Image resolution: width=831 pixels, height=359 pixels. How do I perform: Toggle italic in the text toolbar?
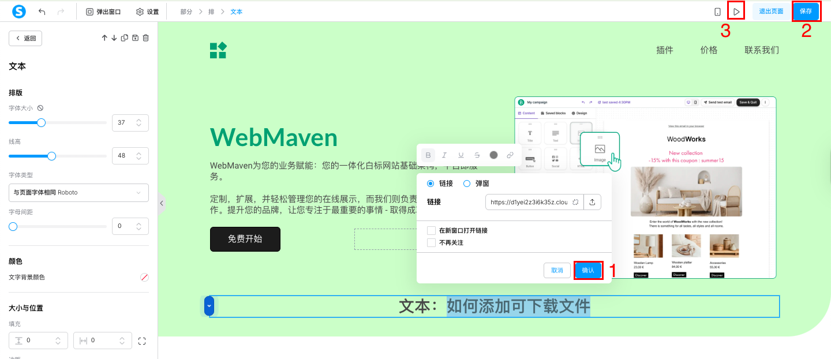click(444, 155)
